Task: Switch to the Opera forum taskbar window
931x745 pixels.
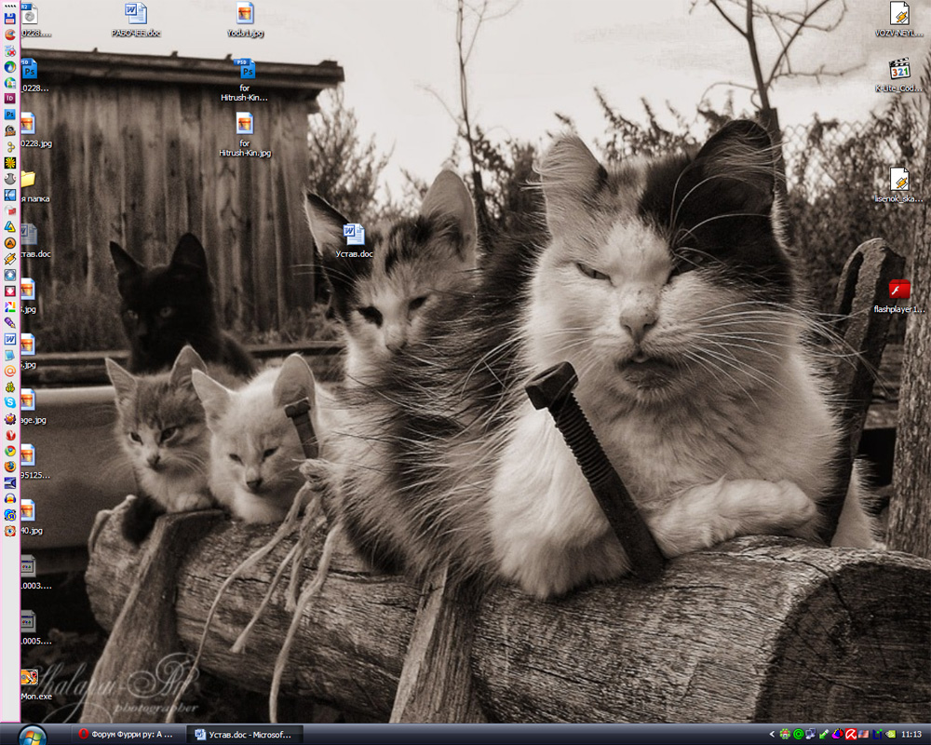Action: click(130, 735)
